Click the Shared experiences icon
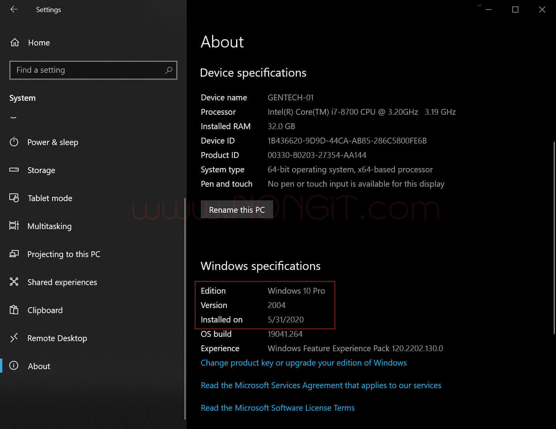This screenshot has height=429, width=556. 14,282
